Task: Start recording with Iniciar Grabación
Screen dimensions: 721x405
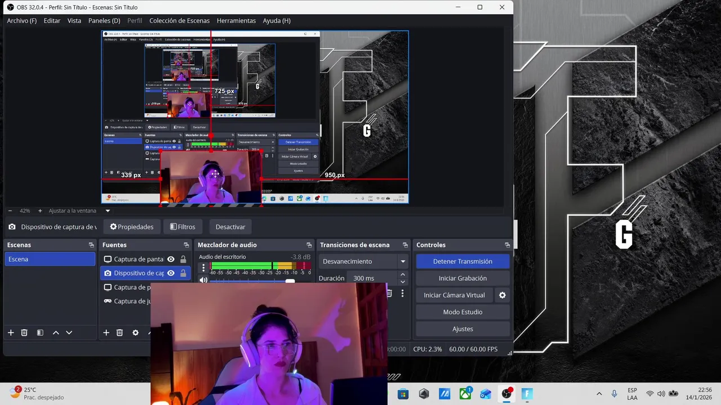Action: tap(462, 278)
